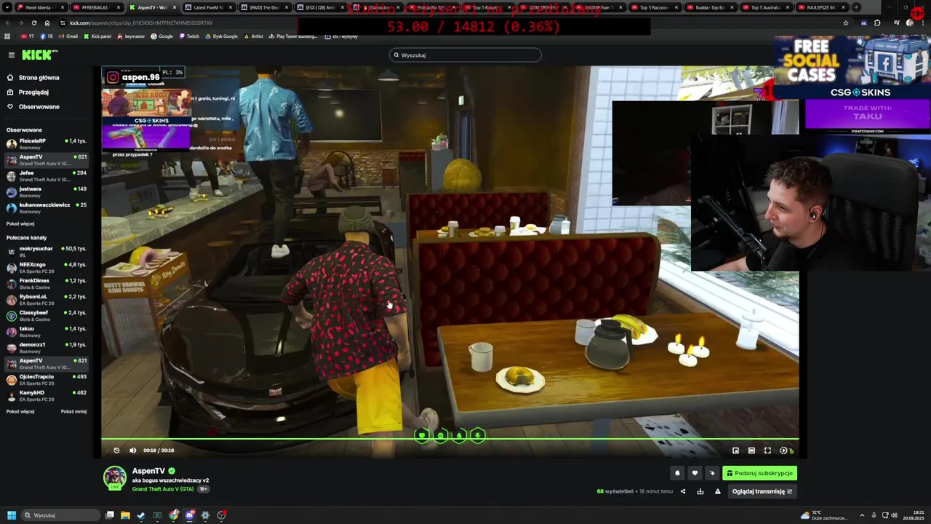
Task: Go back in browser
Action: [x=8, y=23]
